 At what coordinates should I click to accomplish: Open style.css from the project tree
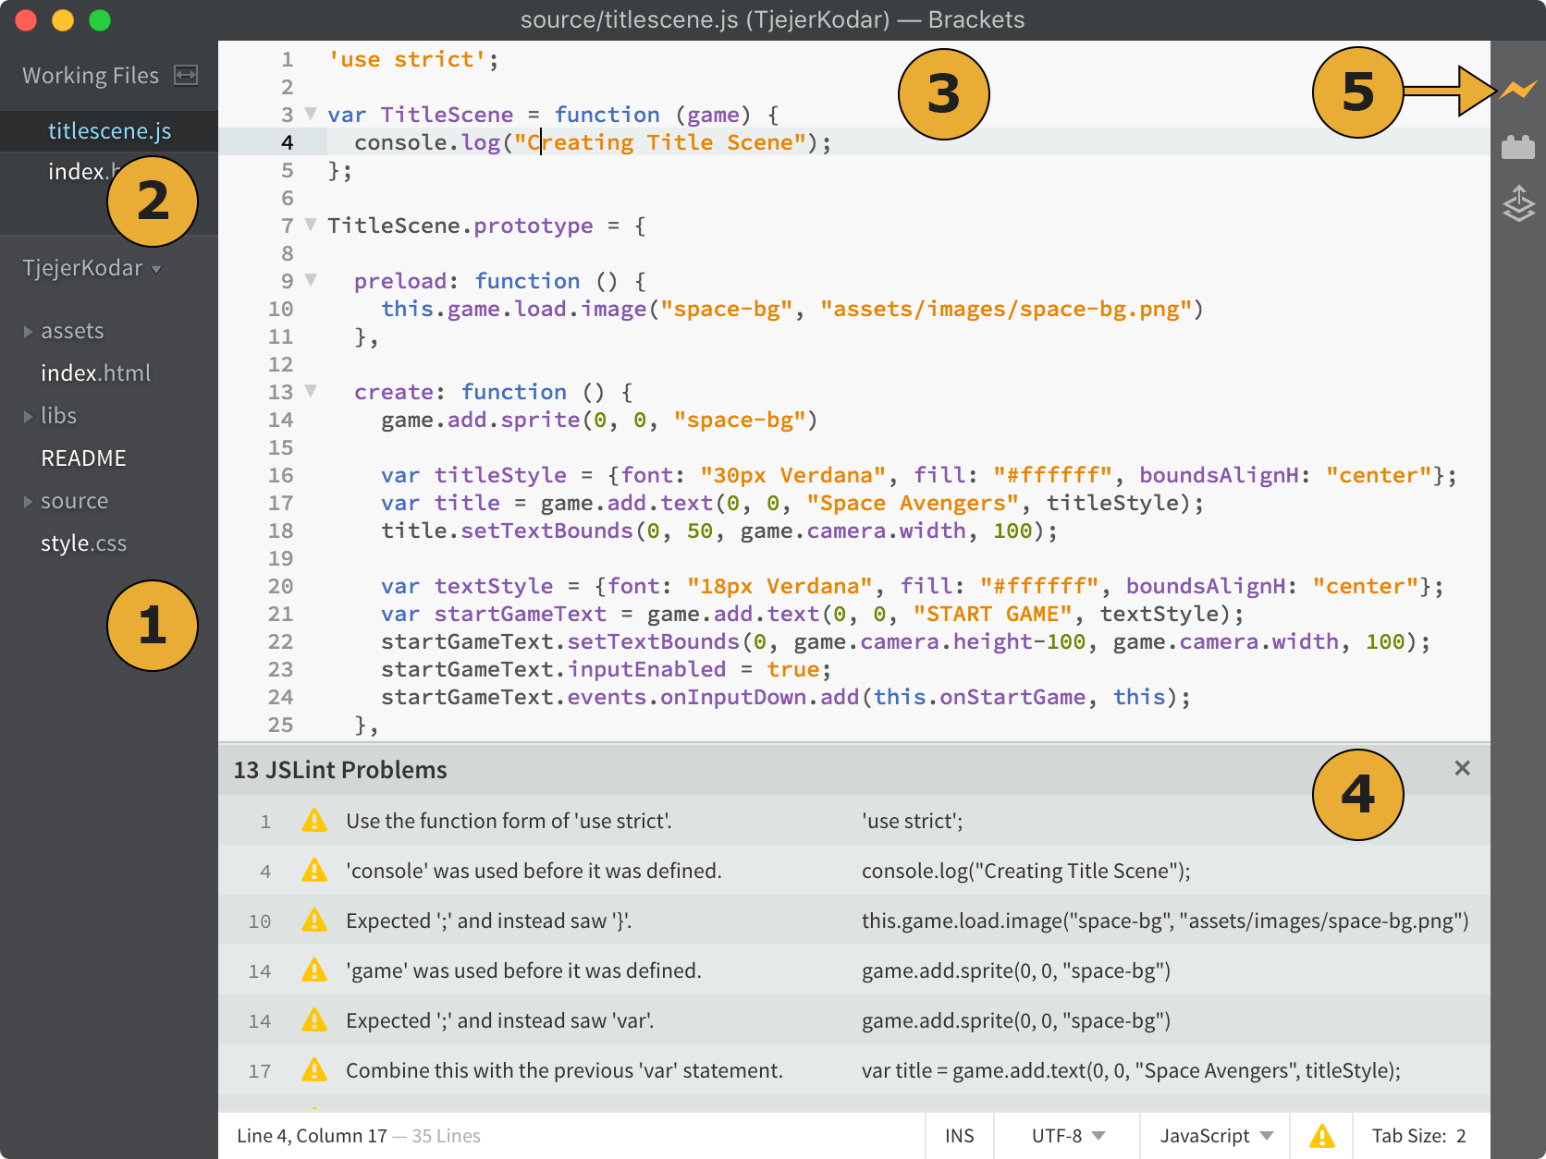pyautogui.click(x=83, y=543)
